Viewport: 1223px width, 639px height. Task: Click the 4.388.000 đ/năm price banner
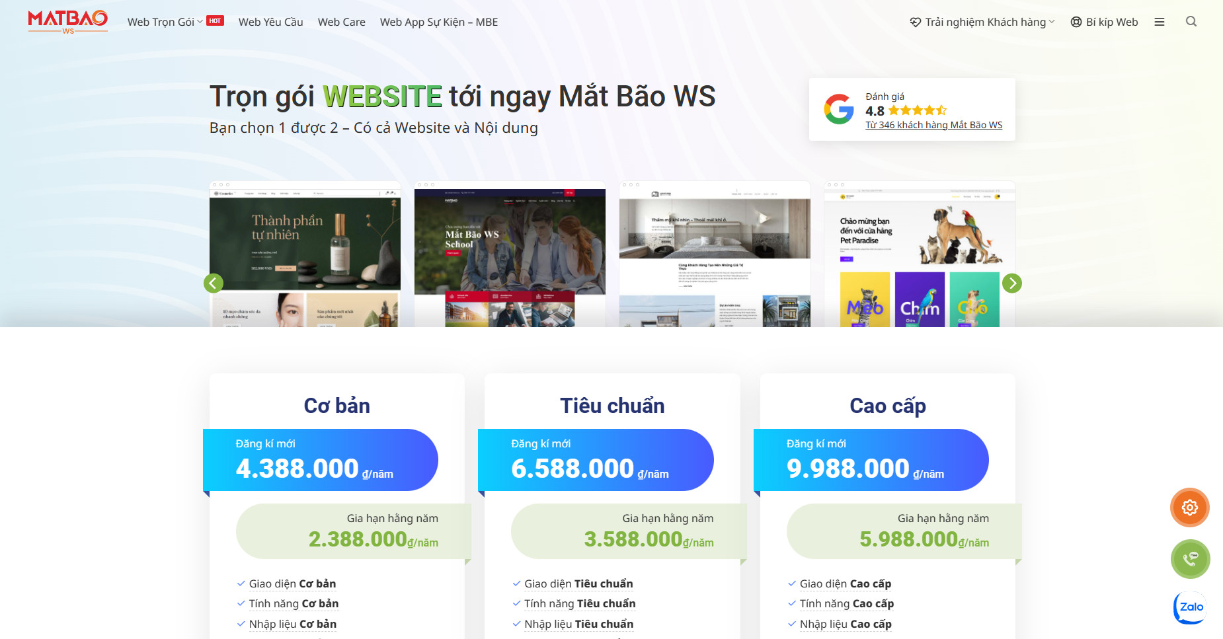321,460
